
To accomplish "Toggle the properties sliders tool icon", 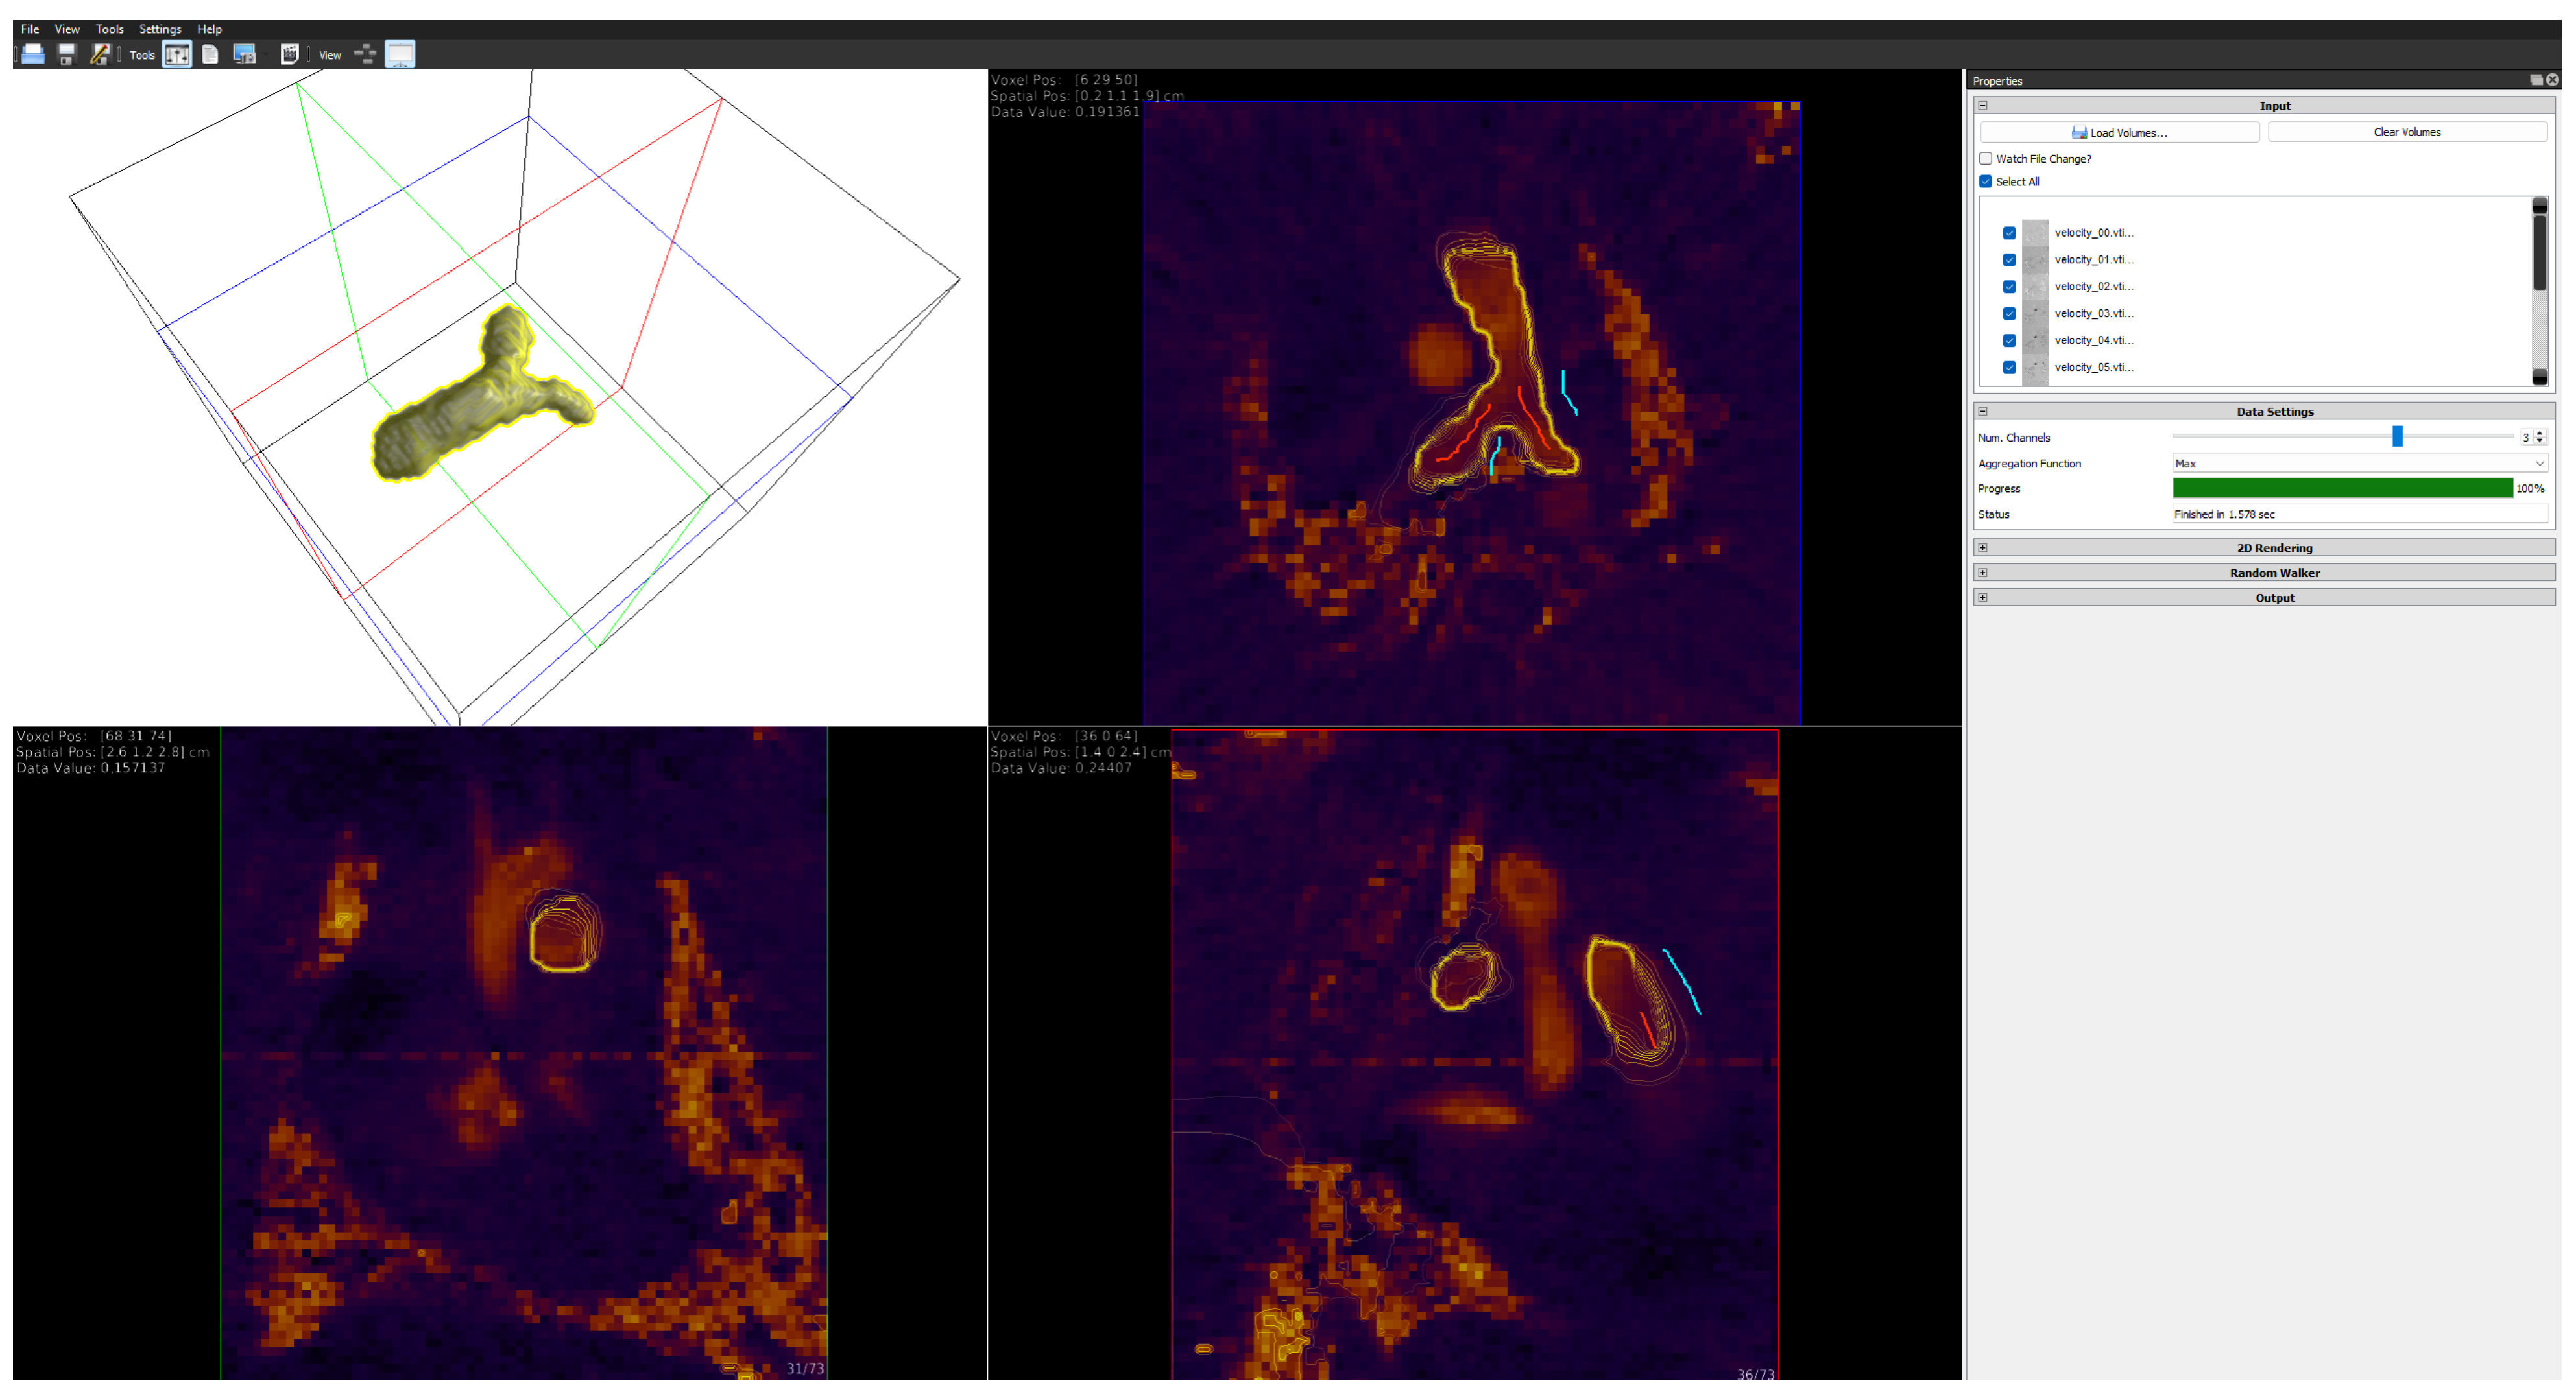I will (x=177, y=55).
